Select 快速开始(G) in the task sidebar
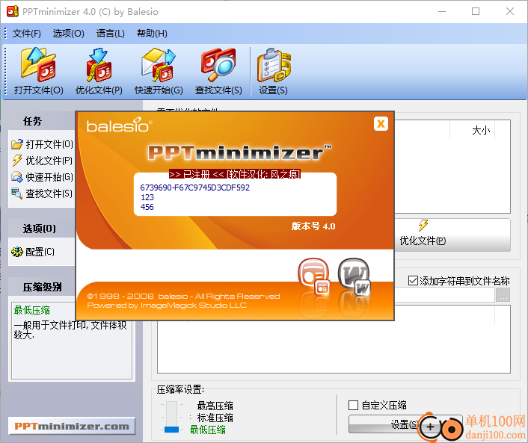This screenshot has height=443, width=528. click(43, 177)
